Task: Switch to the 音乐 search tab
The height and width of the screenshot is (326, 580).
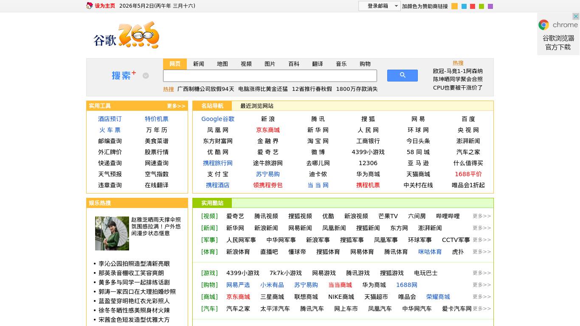Action: click(x=341, y=64)
